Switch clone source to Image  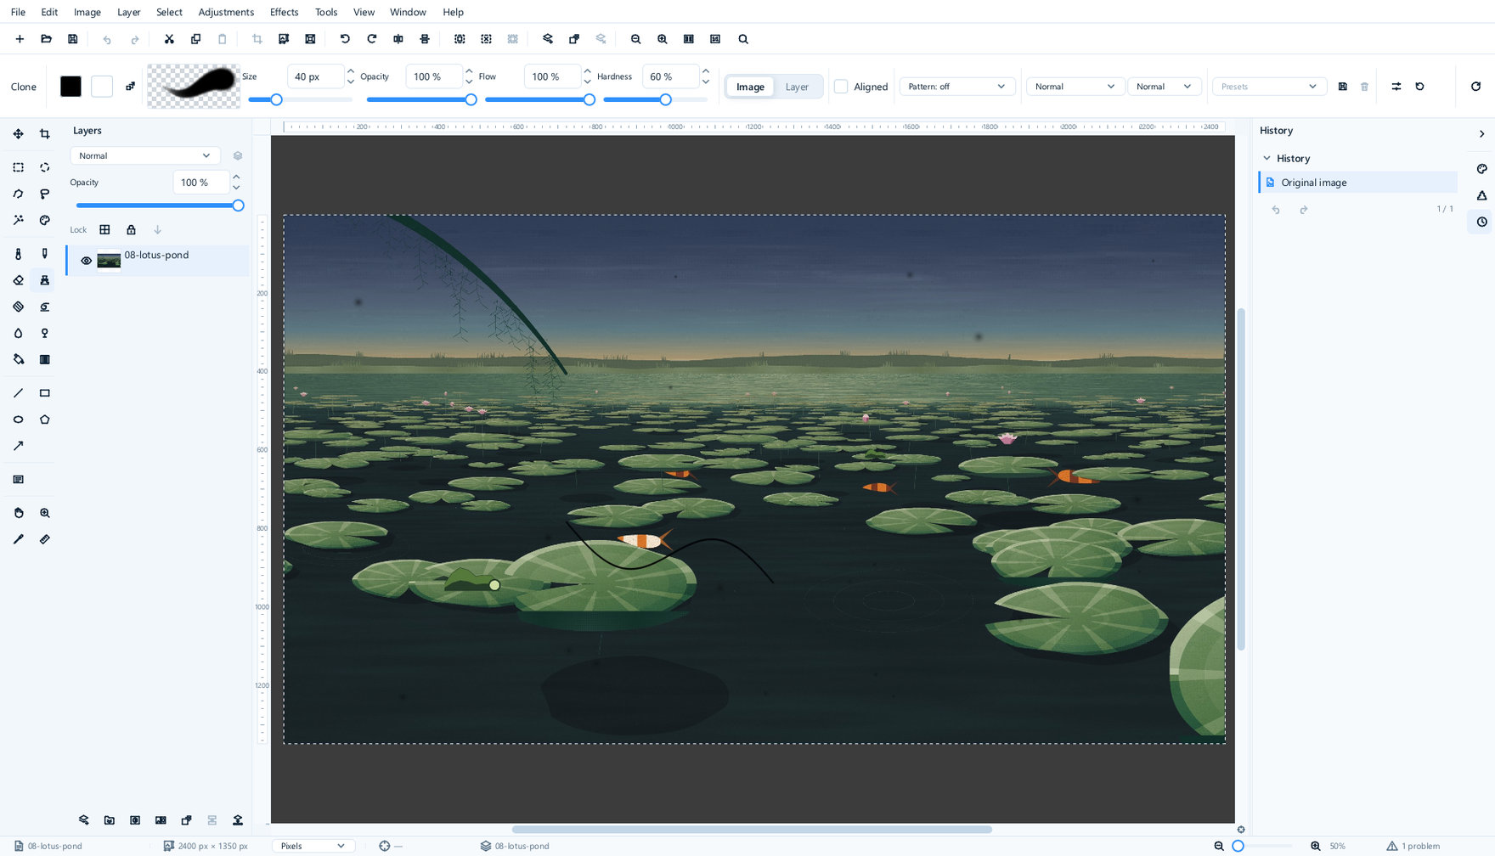(x=750, y=87)
